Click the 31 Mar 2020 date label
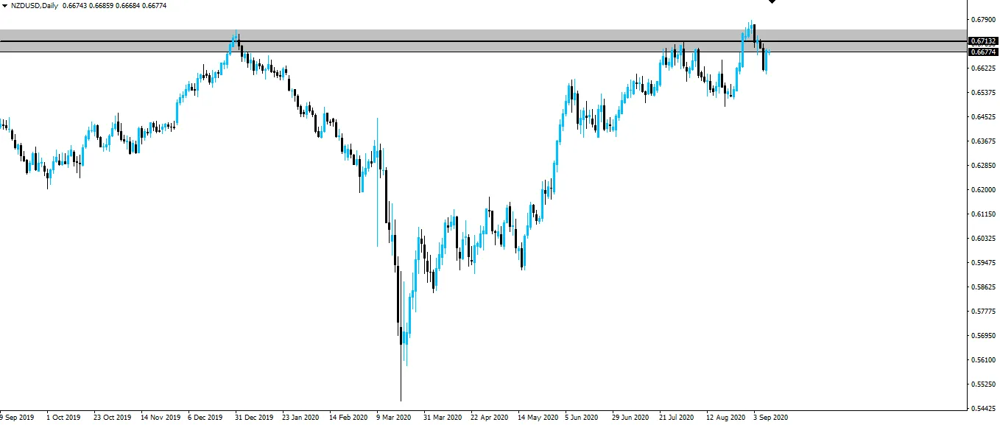 (443, 417)
